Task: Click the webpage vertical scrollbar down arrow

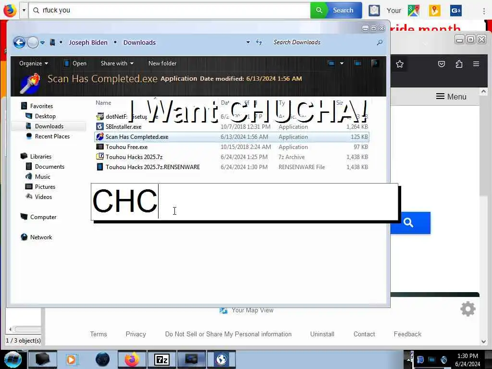Action: click(483, 342)
